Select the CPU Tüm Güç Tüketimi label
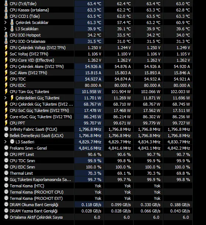 tap(29, 92)
